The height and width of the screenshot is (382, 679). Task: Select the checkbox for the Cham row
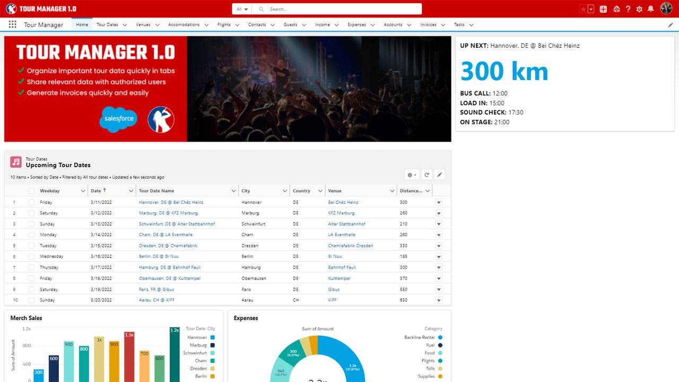(x=31, y=235)
